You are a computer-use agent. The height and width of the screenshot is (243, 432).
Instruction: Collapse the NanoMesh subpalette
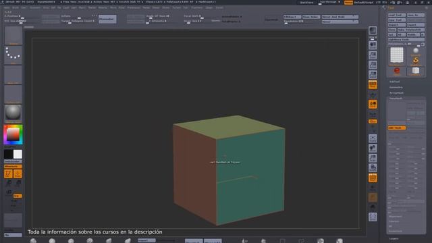[x=396, y=99]
